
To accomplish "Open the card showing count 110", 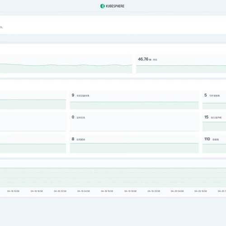I will (214, 144).
